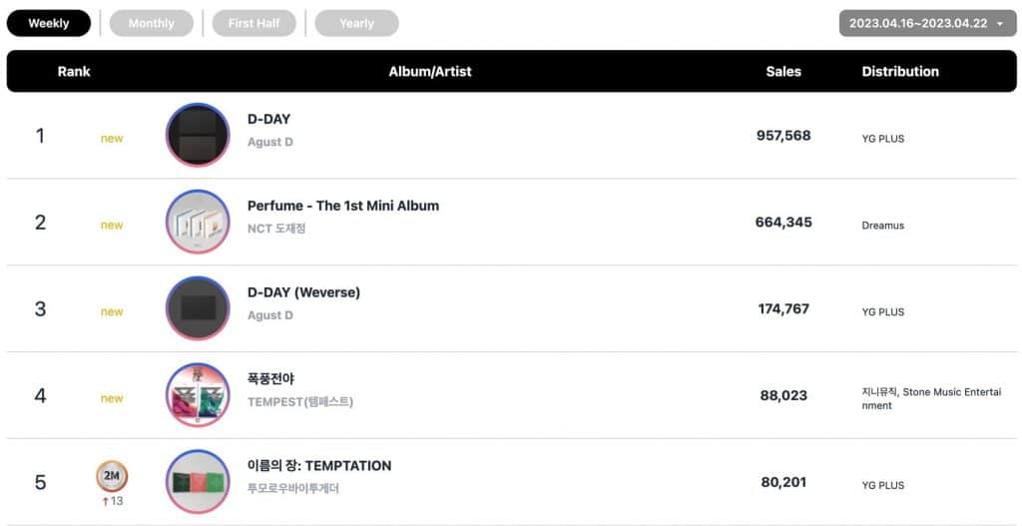Click the 폭풍전야 TEMPEST album cover
1022x526 pixels.
coord(197,395)
